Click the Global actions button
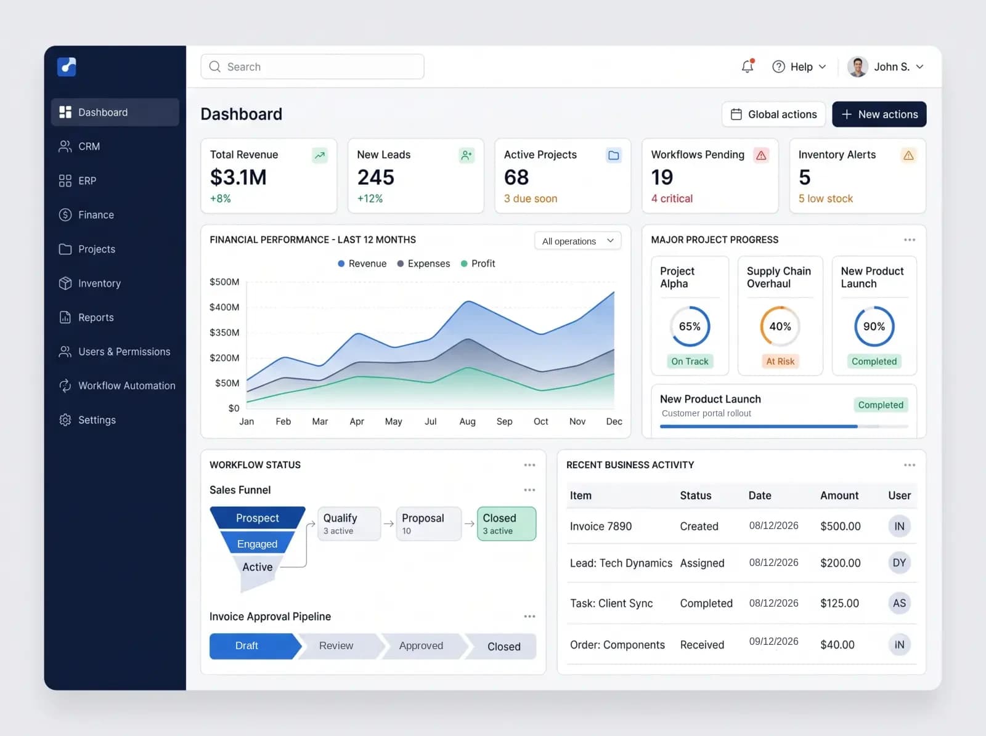 (773, 115)
